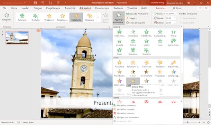211x125 pixels.
Task: Choose the Trasparenza emphasis effect
Action: (160, 73)
